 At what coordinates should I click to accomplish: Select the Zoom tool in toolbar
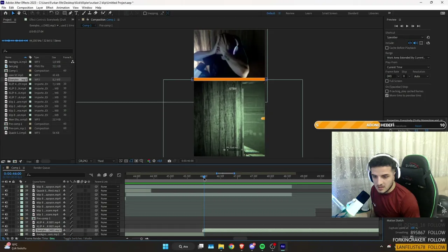click(x=24, y=13)
